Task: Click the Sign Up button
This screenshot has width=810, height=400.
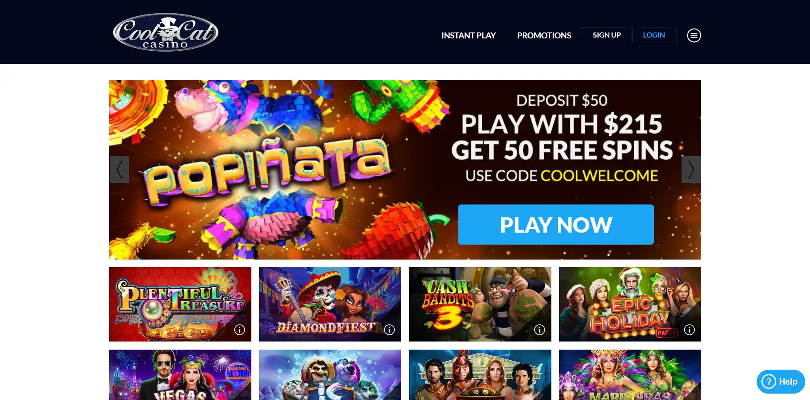Action: pyautogui.click(x=606, y=35)
